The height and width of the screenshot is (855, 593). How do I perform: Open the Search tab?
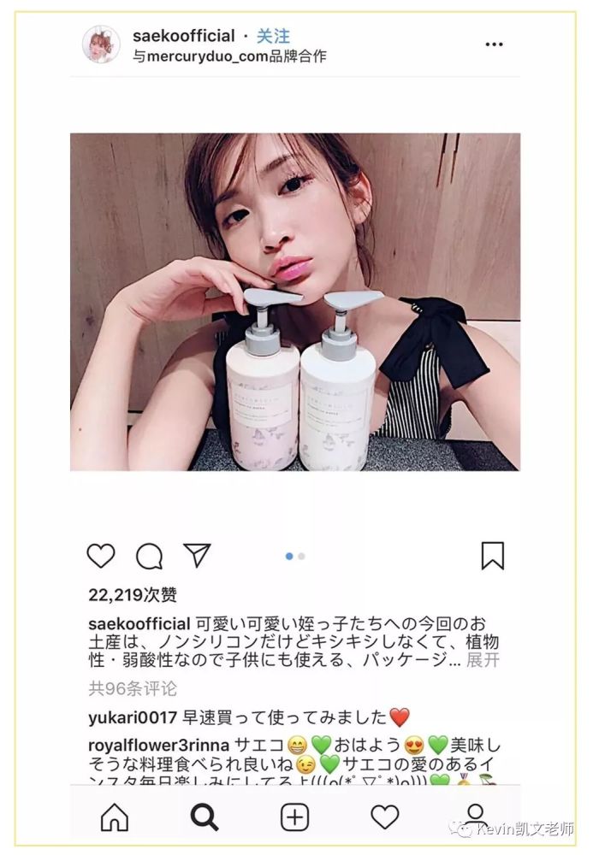click(x=204, y=817)
